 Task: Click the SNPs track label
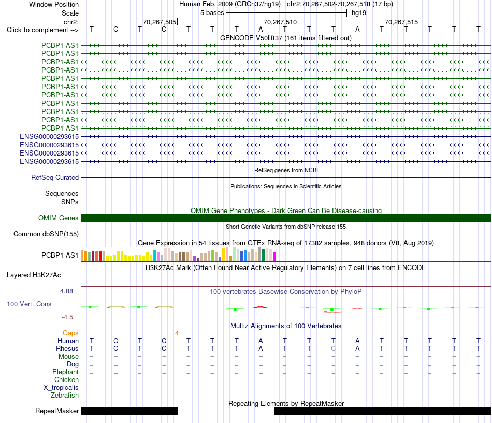pos(70,202)
